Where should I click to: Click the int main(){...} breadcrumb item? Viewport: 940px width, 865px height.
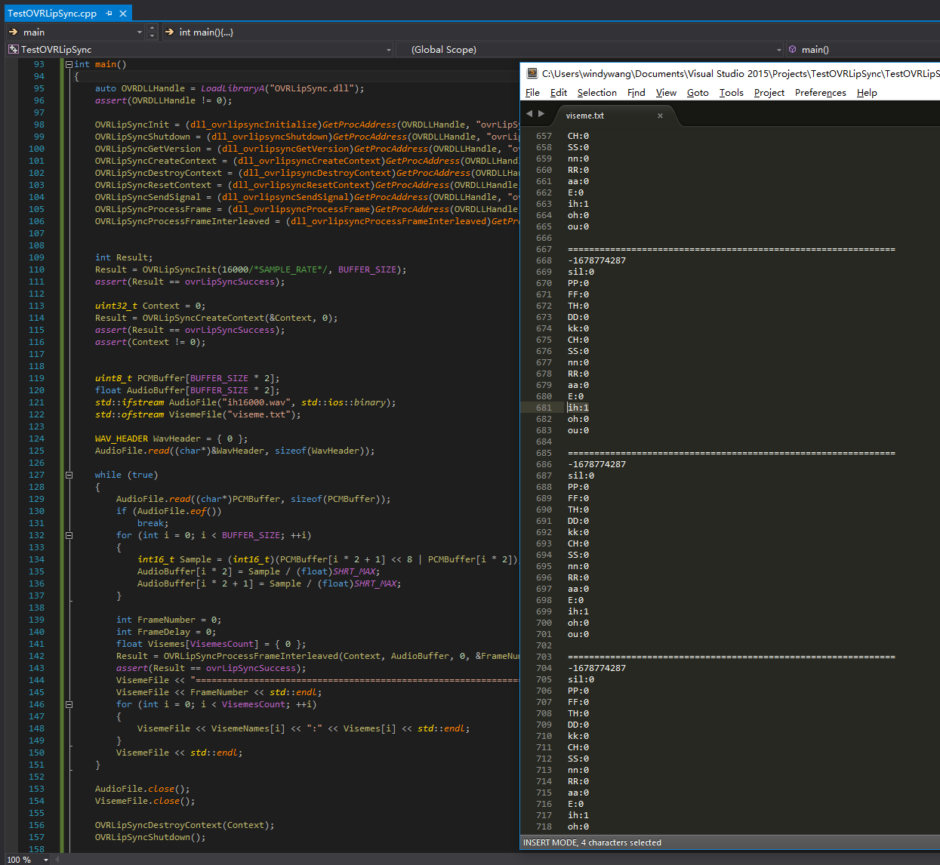click(x=205, y=32)
